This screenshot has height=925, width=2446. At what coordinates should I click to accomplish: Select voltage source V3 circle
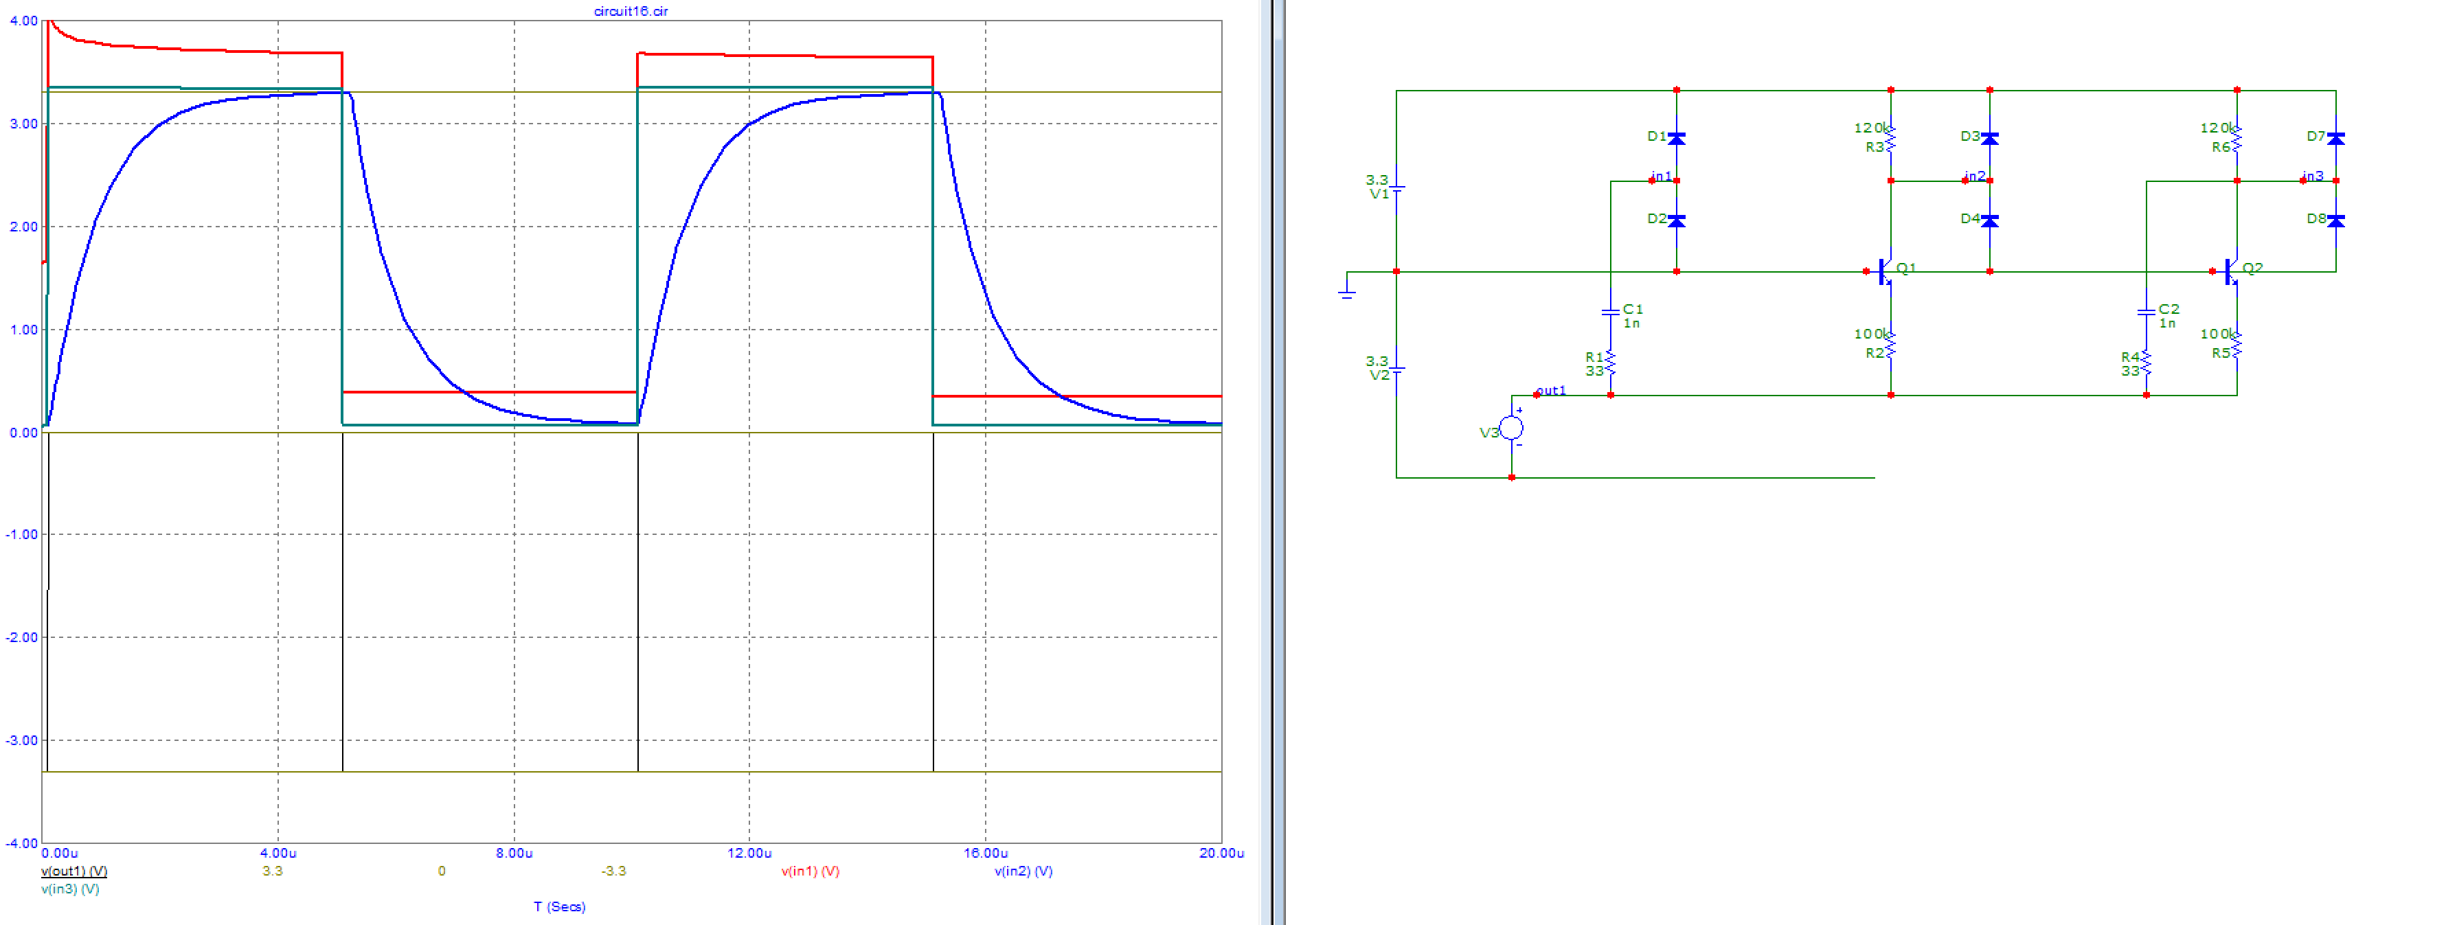tap(1512, 429)
